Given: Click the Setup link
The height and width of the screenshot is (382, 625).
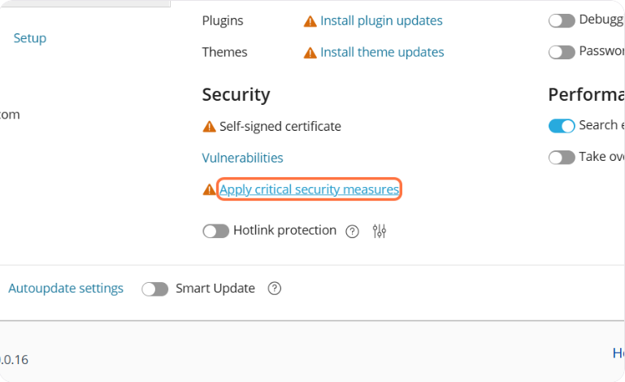Looking at the screenshot, I should tap(30, 38).
